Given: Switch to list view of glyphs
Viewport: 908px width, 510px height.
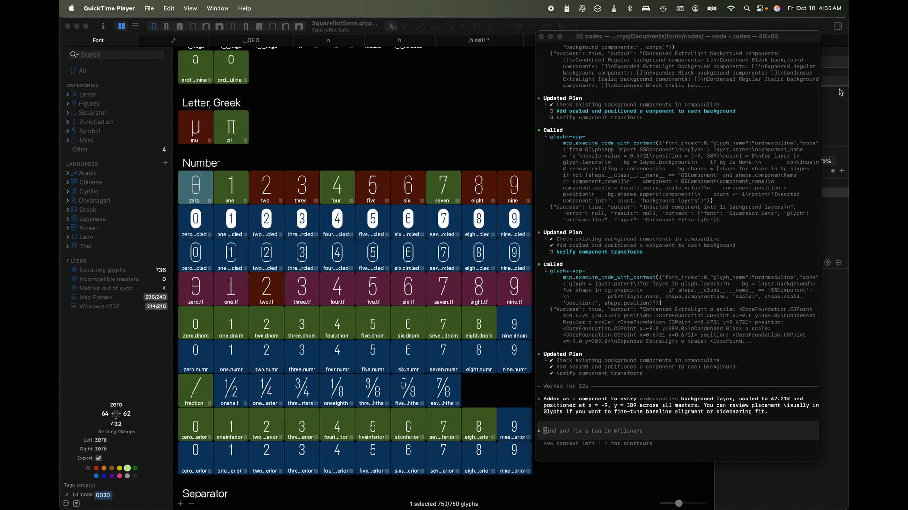Looking at the screenshot, I should tap(135, 26).
